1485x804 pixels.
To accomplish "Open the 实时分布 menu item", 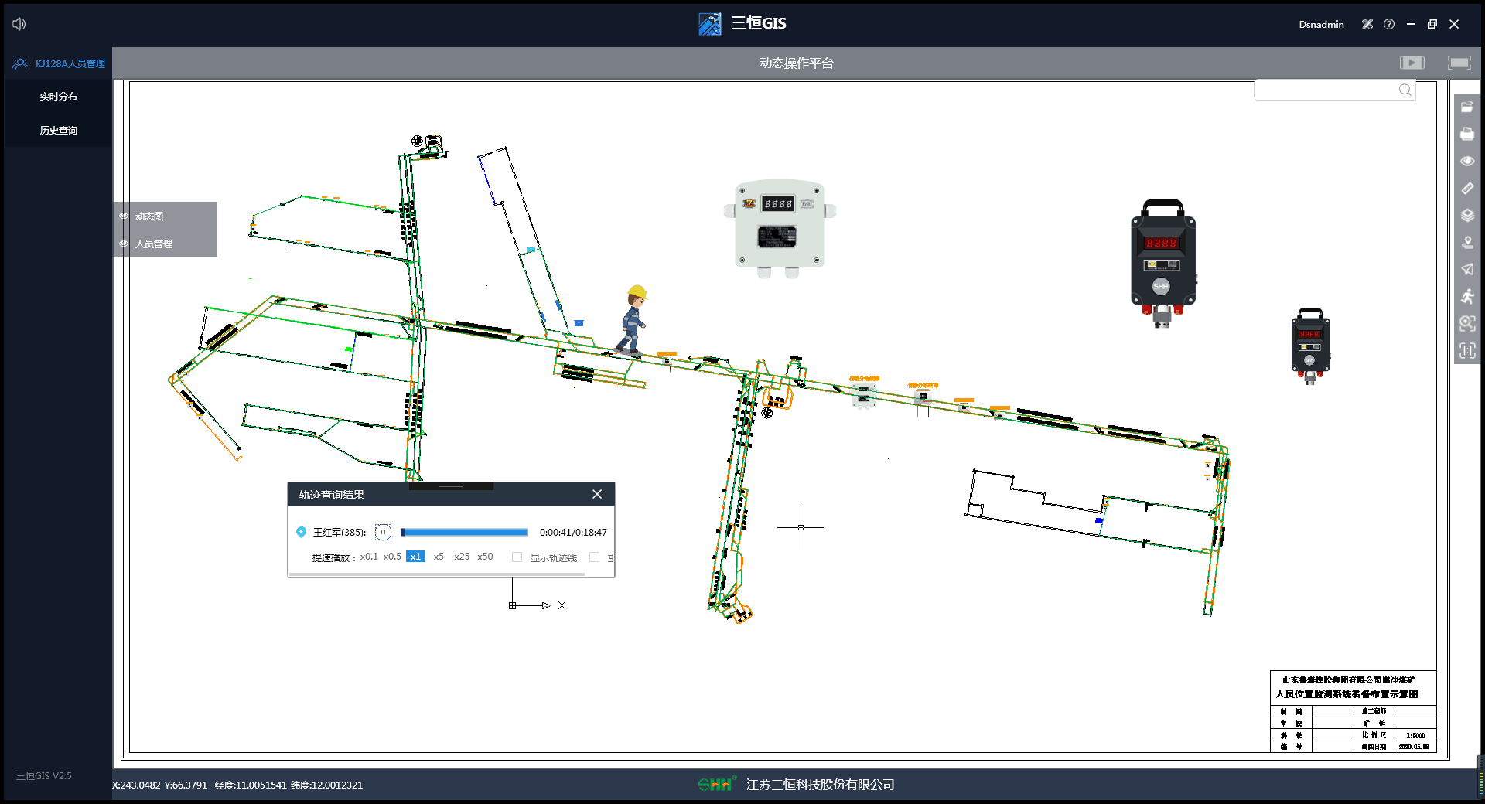I will click(59, 97).
